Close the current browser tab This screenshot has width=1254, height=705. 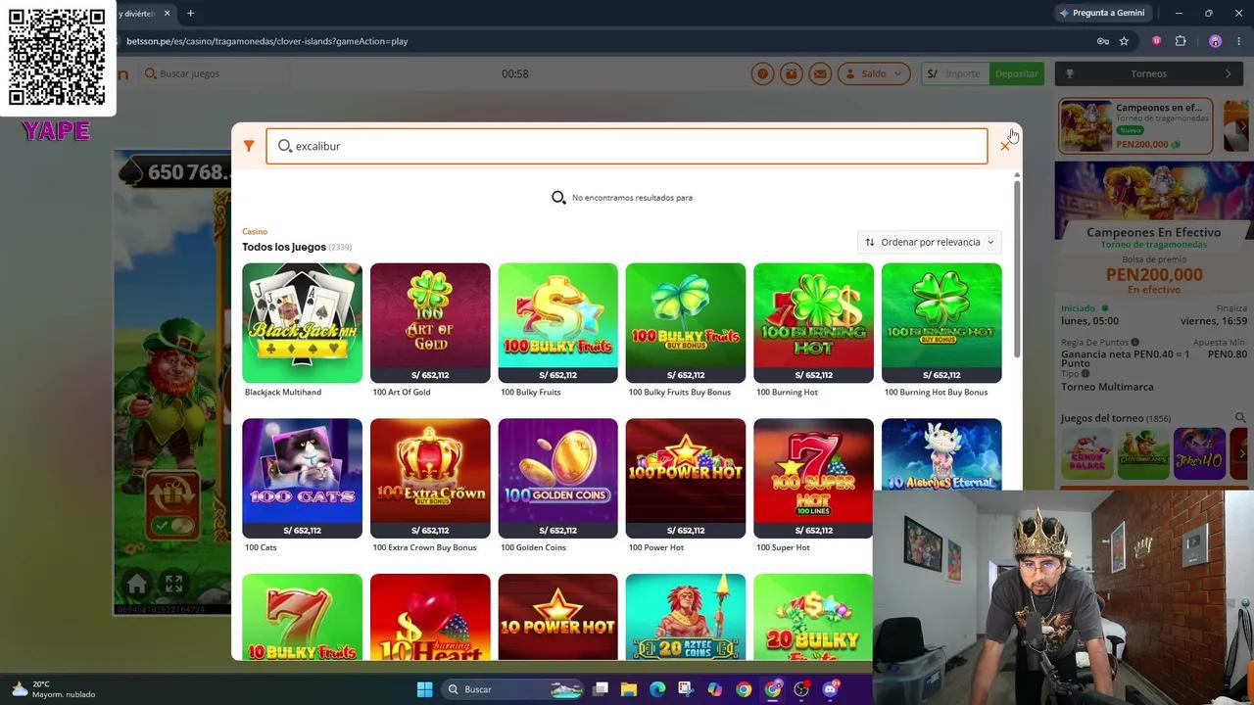pyautogui.click(x=167, y=13)
